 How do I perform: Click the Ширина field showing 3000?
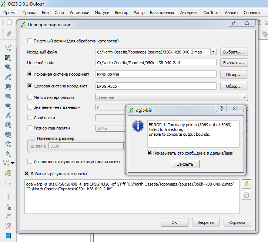pos(86,146)
